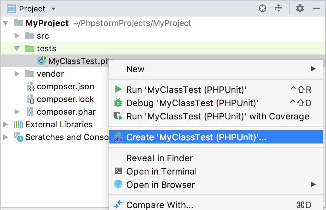Open the Project panel gear settings
The image size is (326, 210).
click(300, 9)
